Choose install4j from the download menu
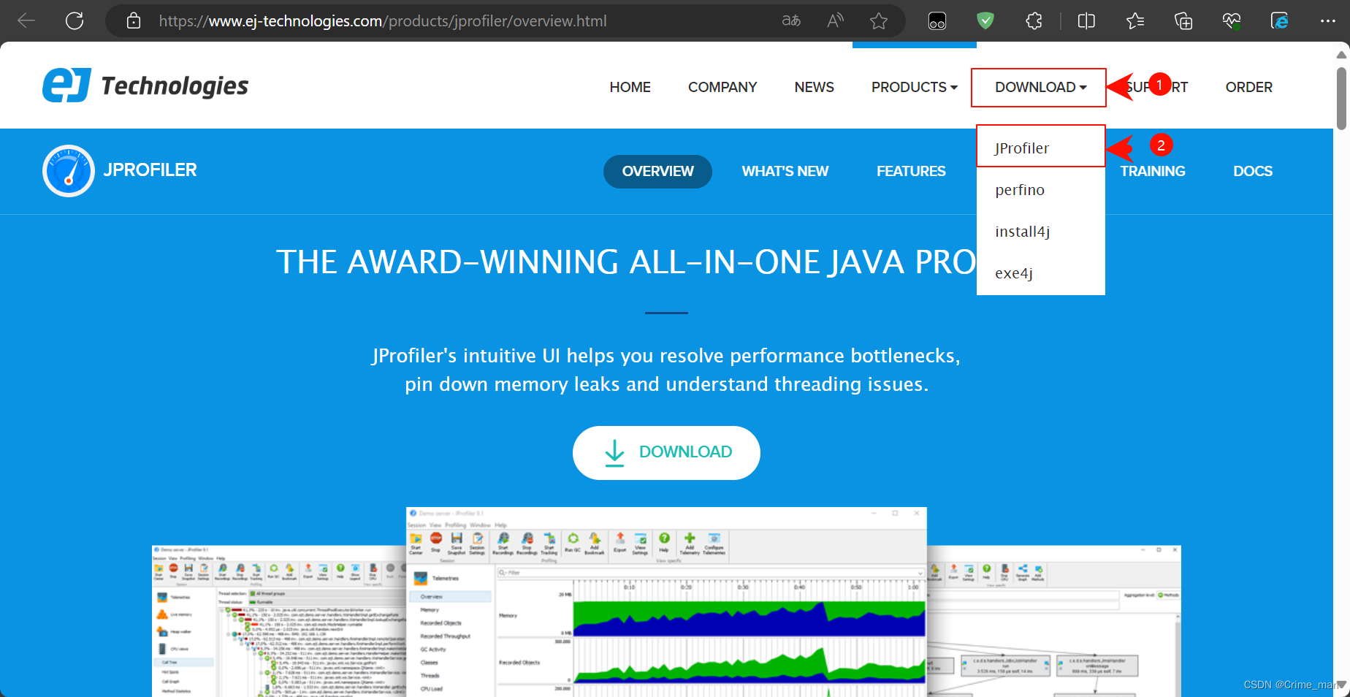Image resolution: width=1350 pixels, height=697 pixels. 1040,232
